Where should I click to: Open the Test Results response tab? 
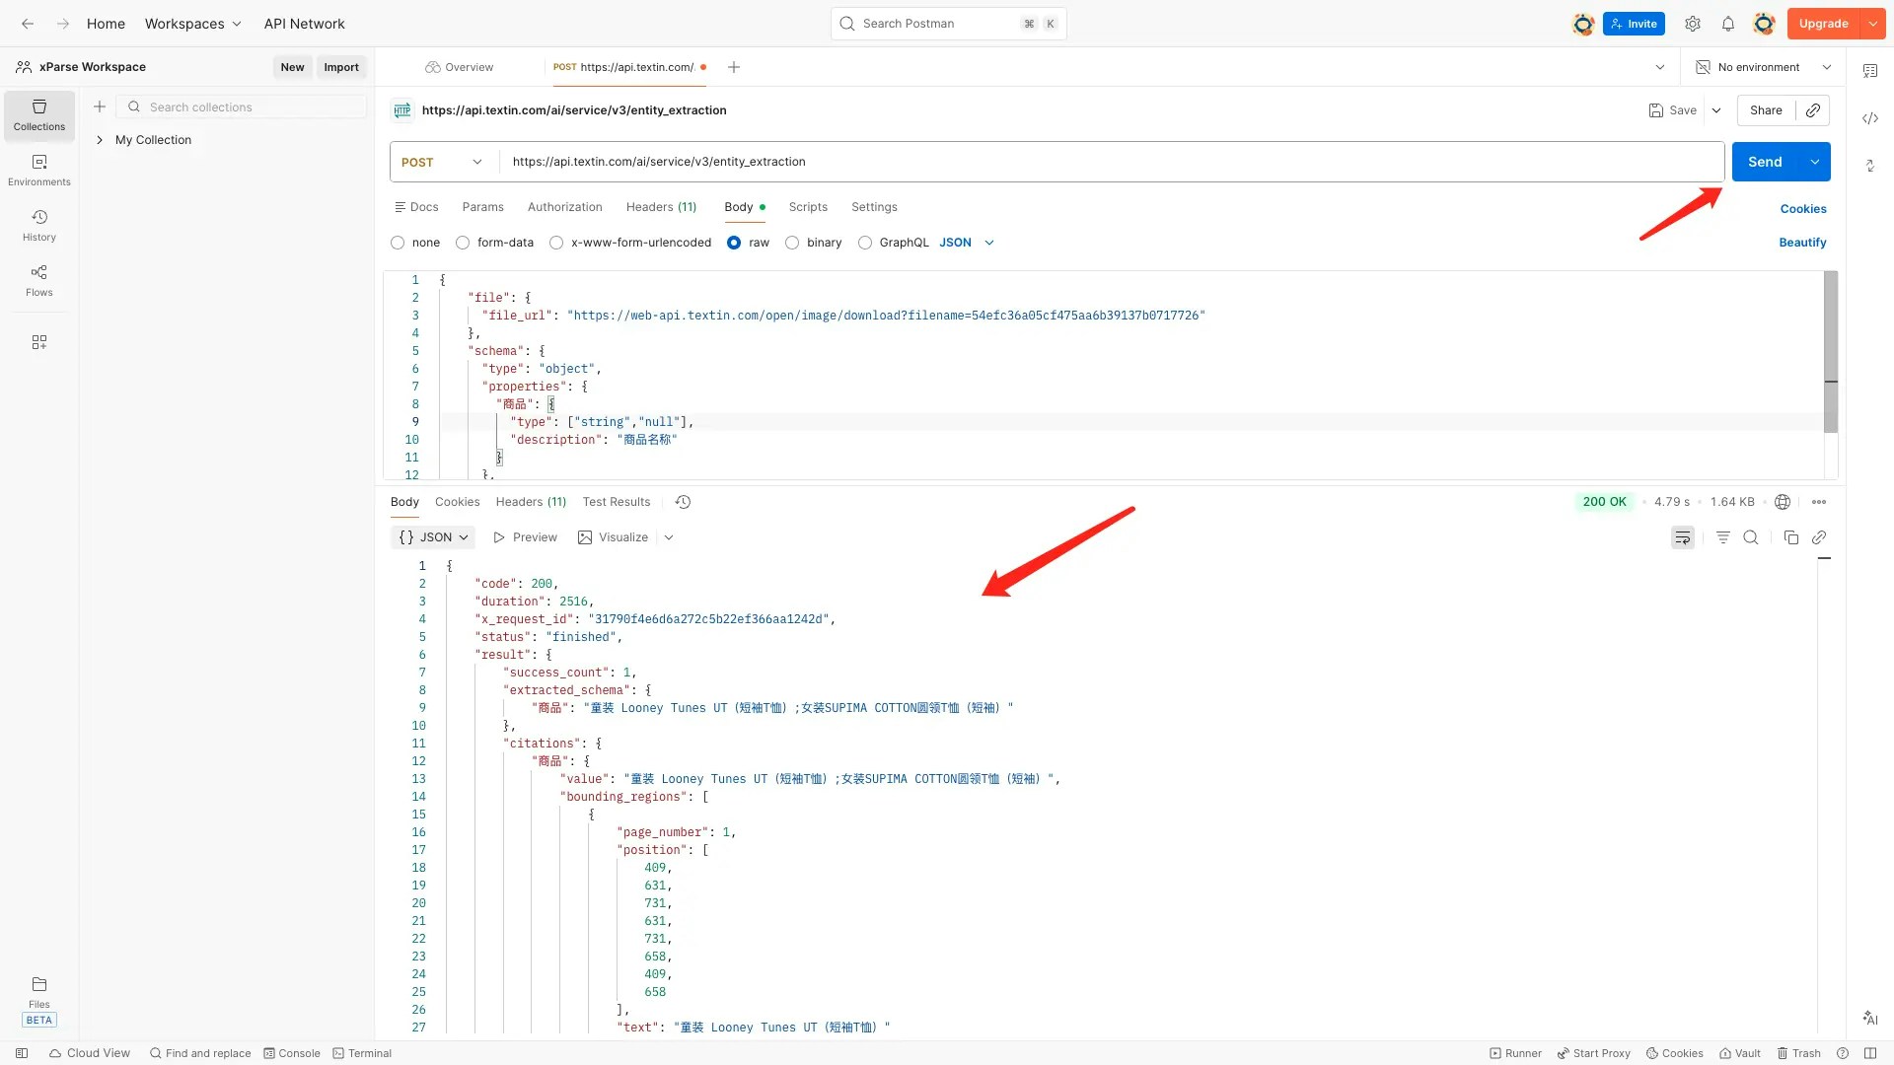click(616, 502)
